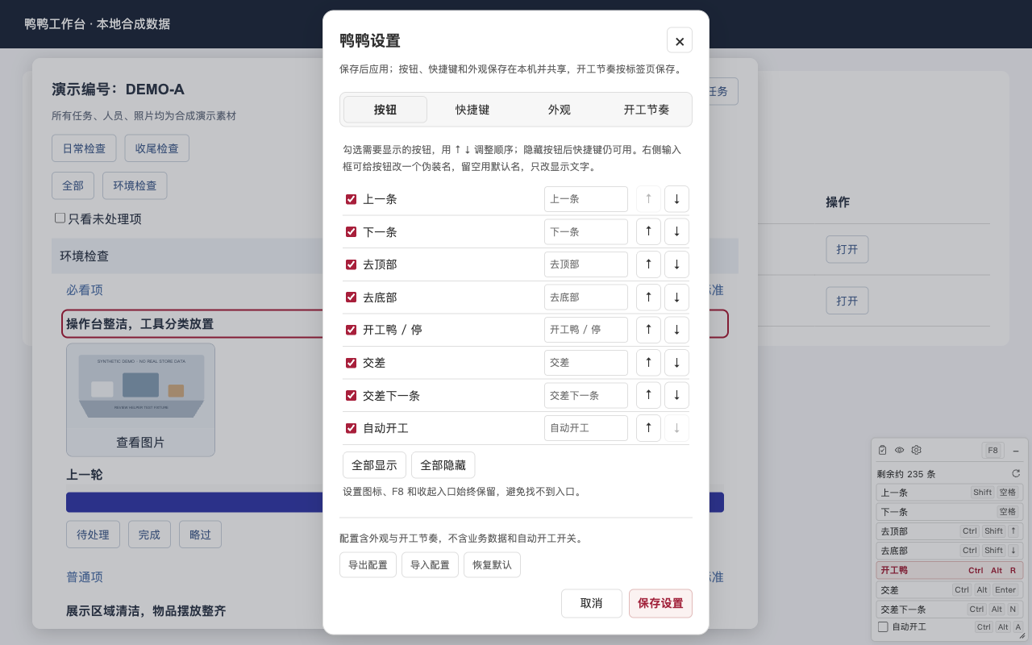Uncheck the 上一条 button checkbox
The image size is (1032, 645).
tap(351, 199)
